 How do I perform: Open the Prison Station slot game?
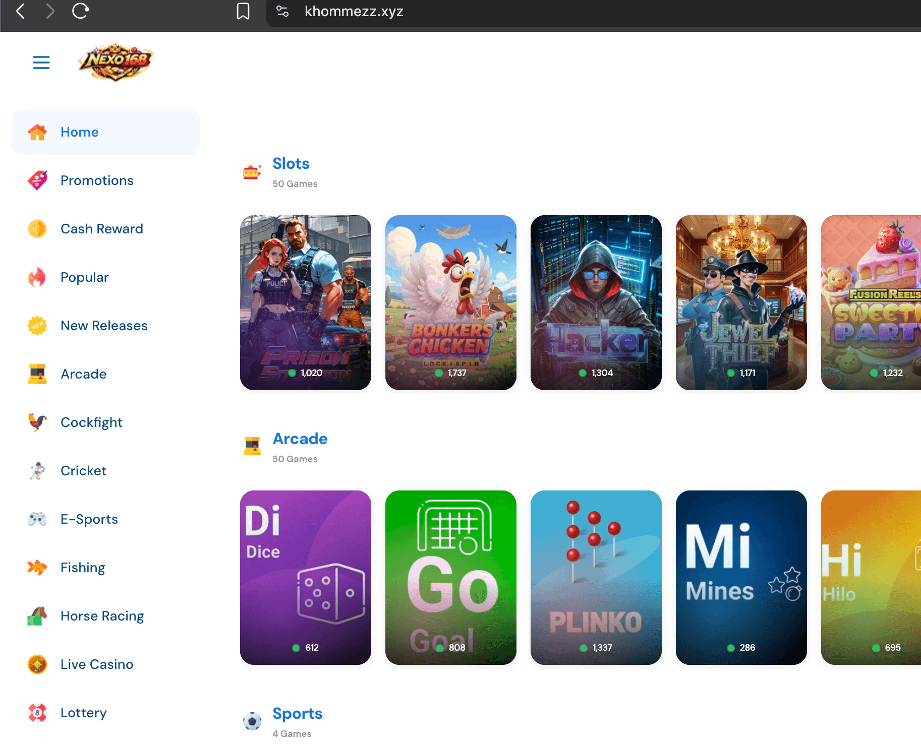pos(306,302)
